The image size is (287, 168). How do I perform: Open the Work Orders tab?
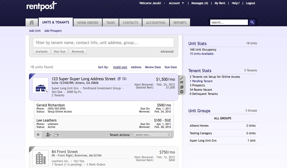(x=88, y=23)
